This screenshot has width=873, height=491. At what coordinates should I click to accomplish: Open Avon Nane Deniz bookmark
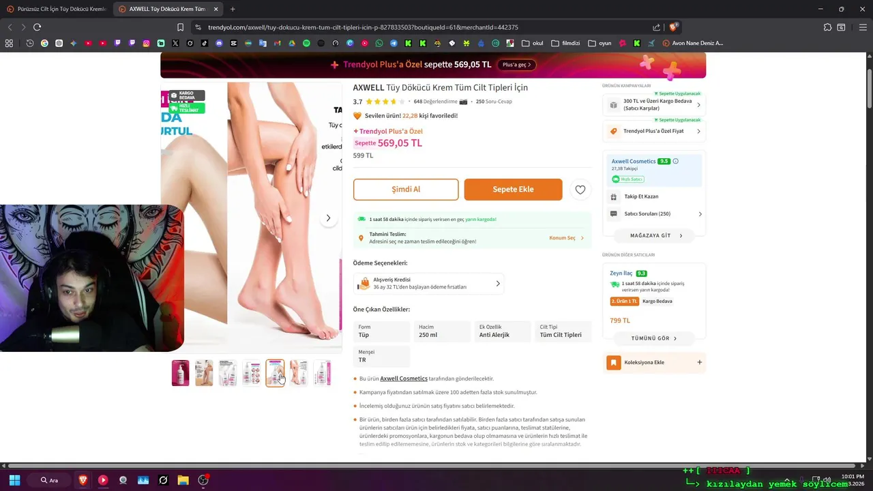pos(693,43)
